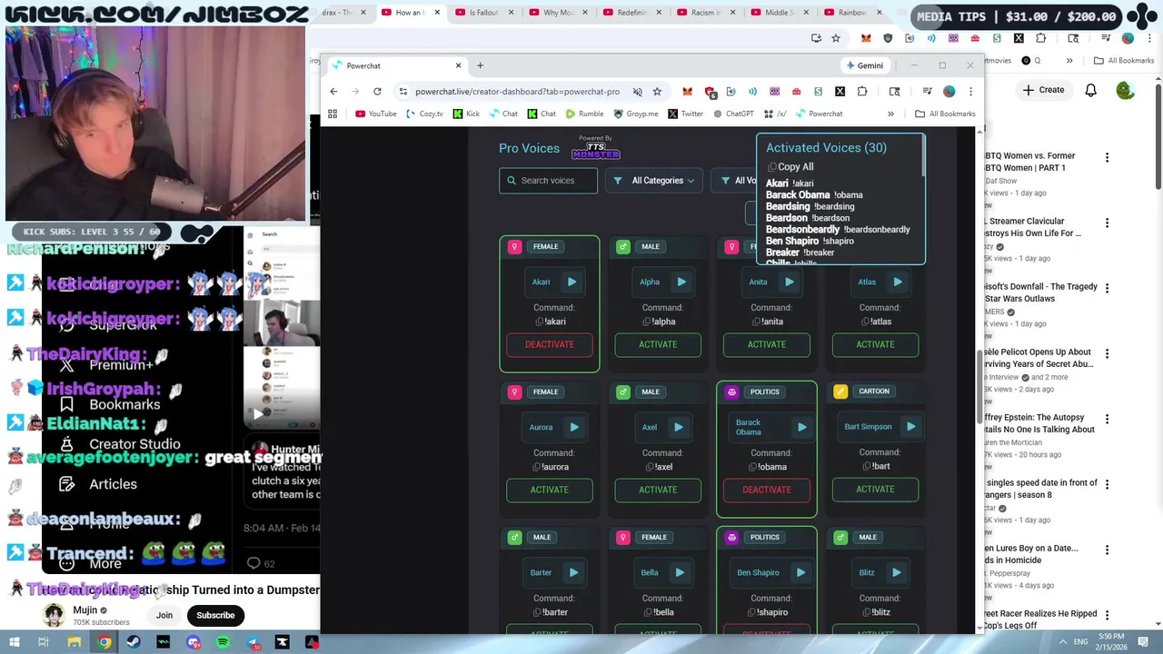Bookmark this page with the star icon
Viewport: 1163px width, 654px height.
click(x=657, y=91)
